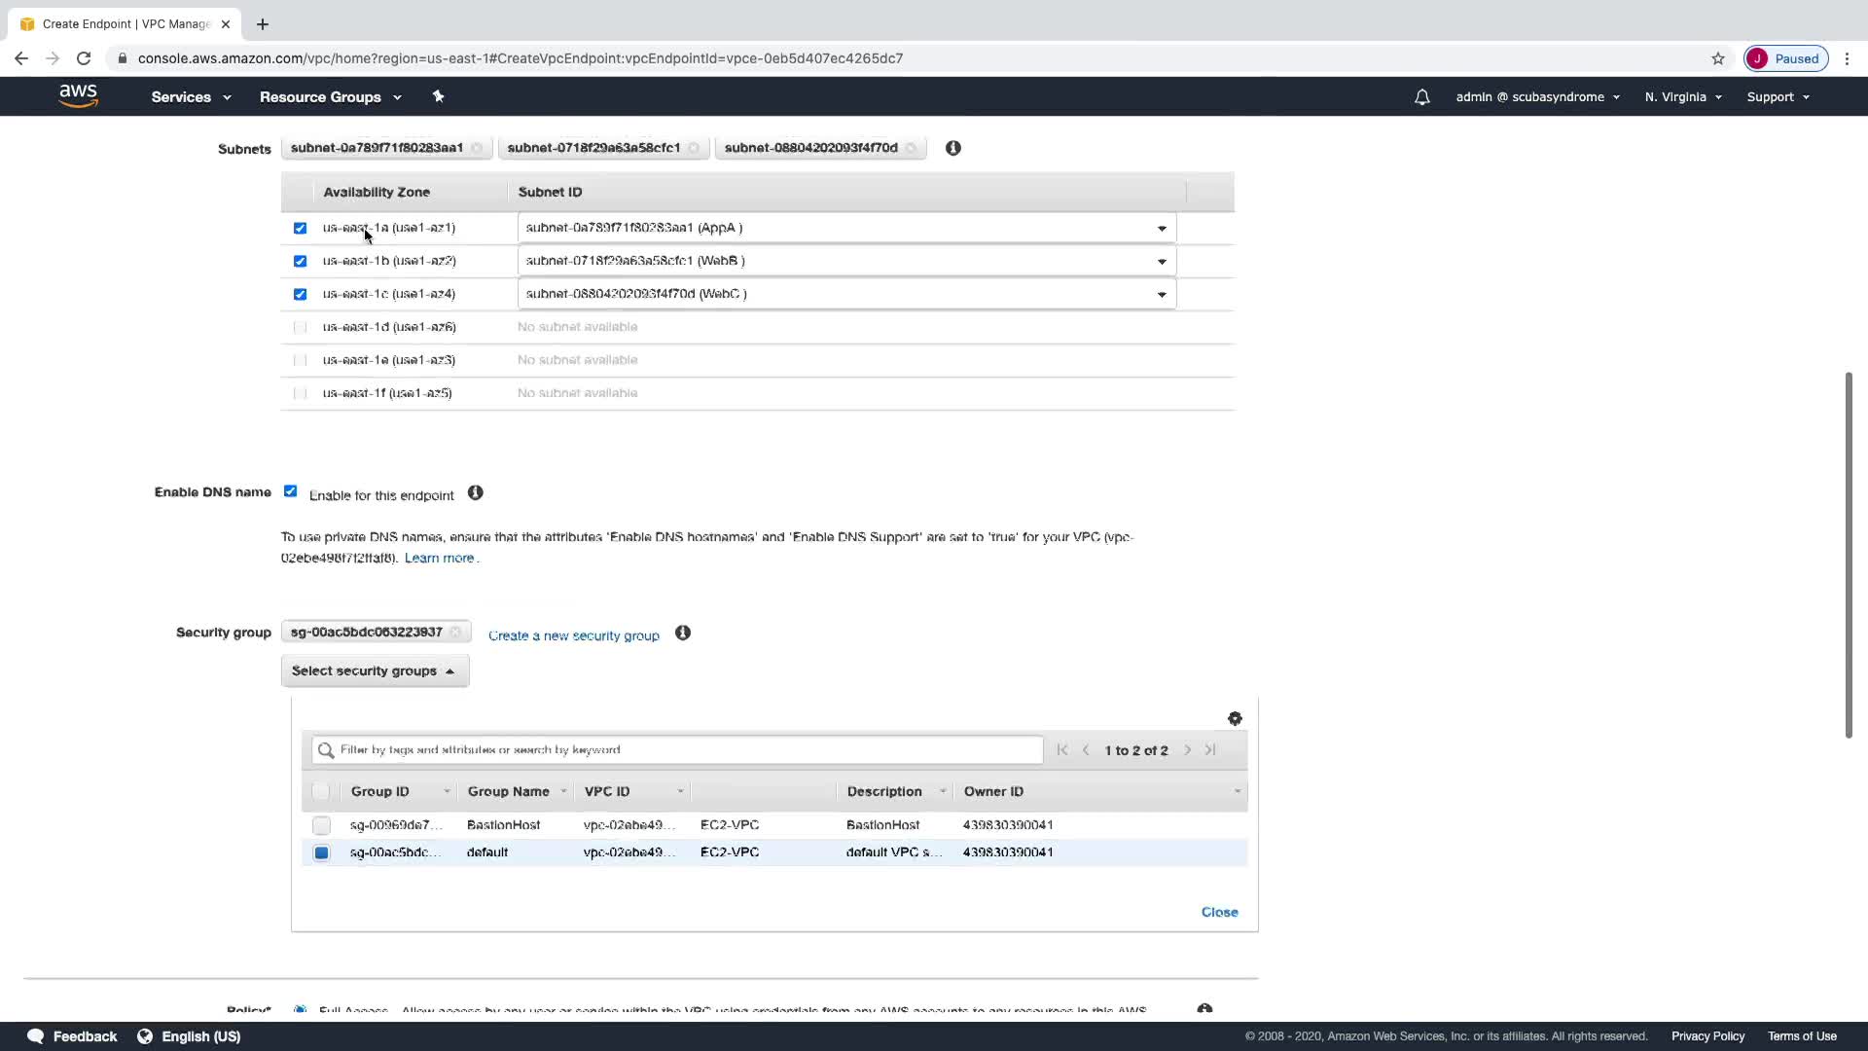The width and height of the screenshot is (1868, 1051).
Task: Uncheck us-east-1a availability zone
Action: tap(300, 228)
